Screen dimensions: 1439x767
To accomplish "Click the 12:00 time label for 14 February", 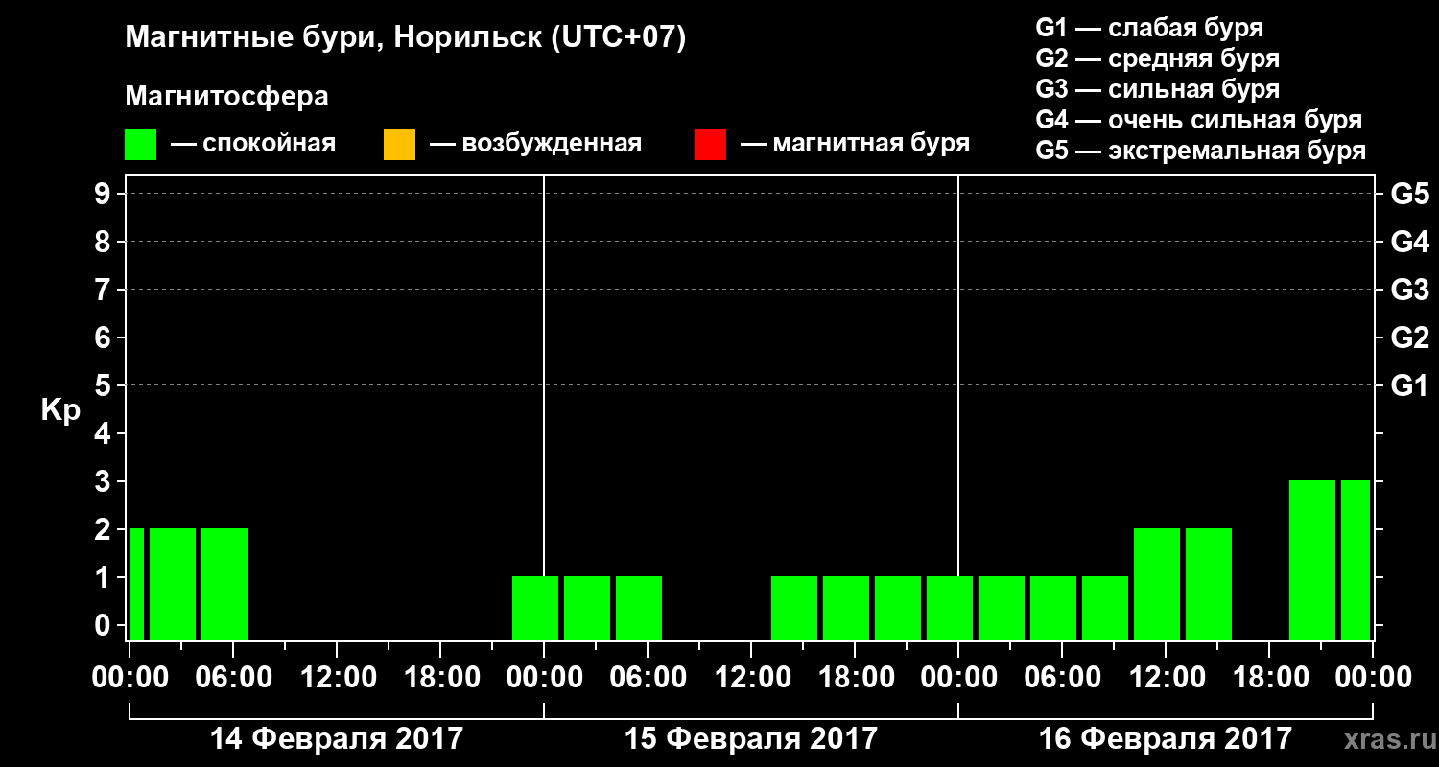I will coord(337,677).
